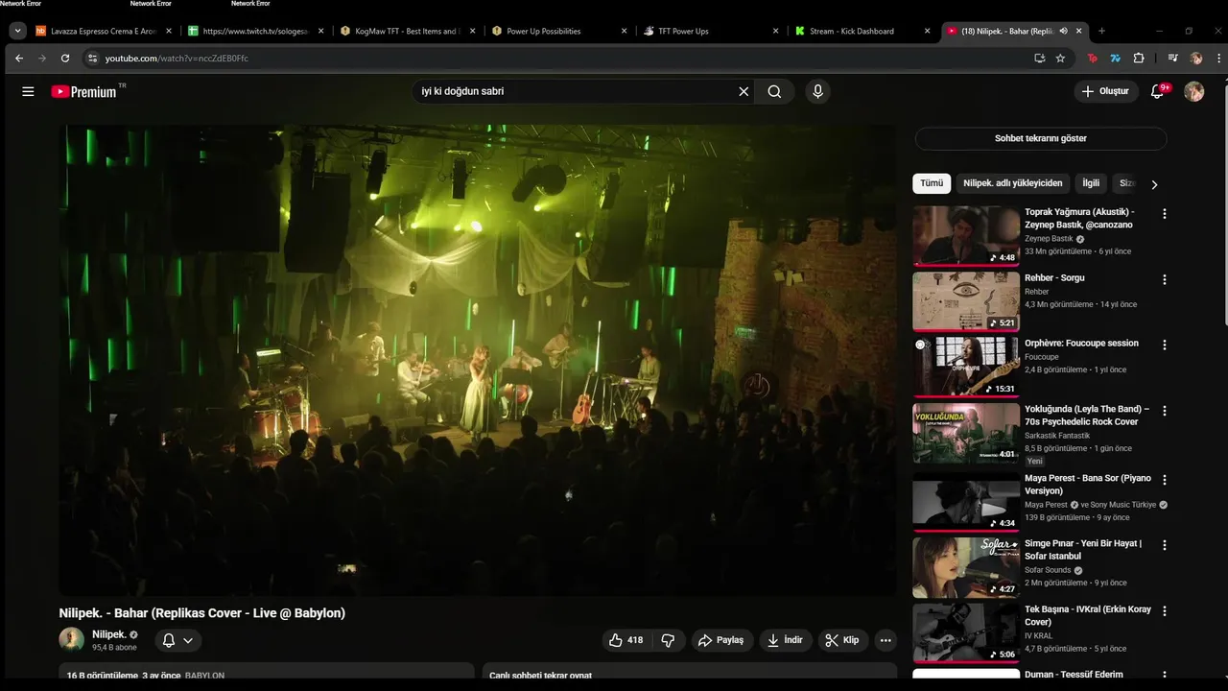Open the Nilipek channel avatar
Image resolution: width=1228 pixels, height=691 pixels.
click(71, 639)
